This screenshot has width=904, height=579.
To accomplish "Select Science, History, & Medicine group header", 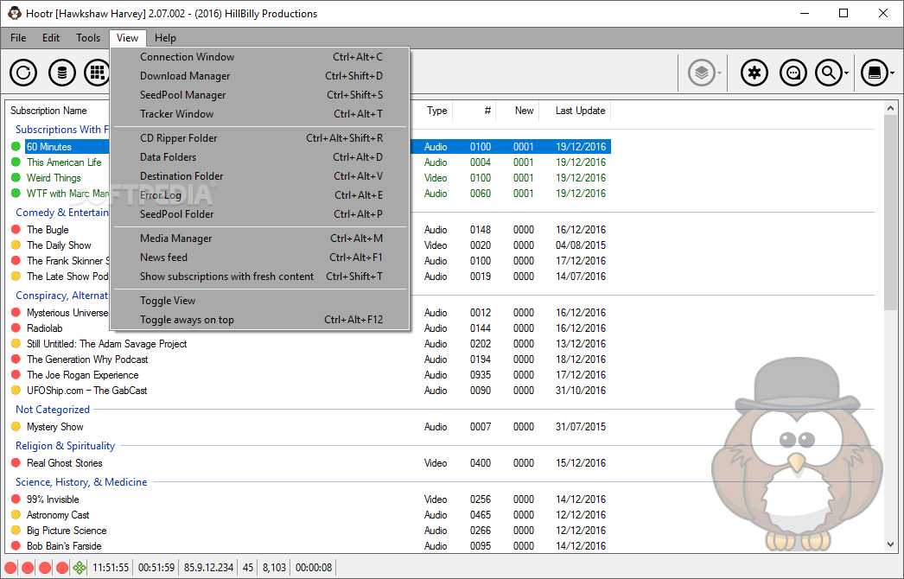I will pos(81,482).
